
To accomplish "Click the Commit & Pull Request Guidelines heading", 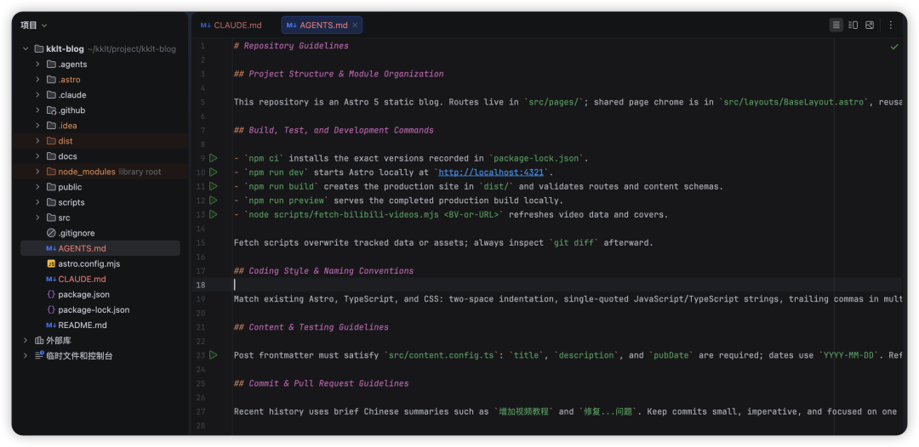I will coord(321,383).
